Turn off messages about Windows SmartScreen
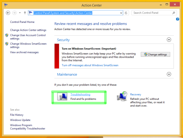This screenshot has width=183, height=138. point(90,65)
